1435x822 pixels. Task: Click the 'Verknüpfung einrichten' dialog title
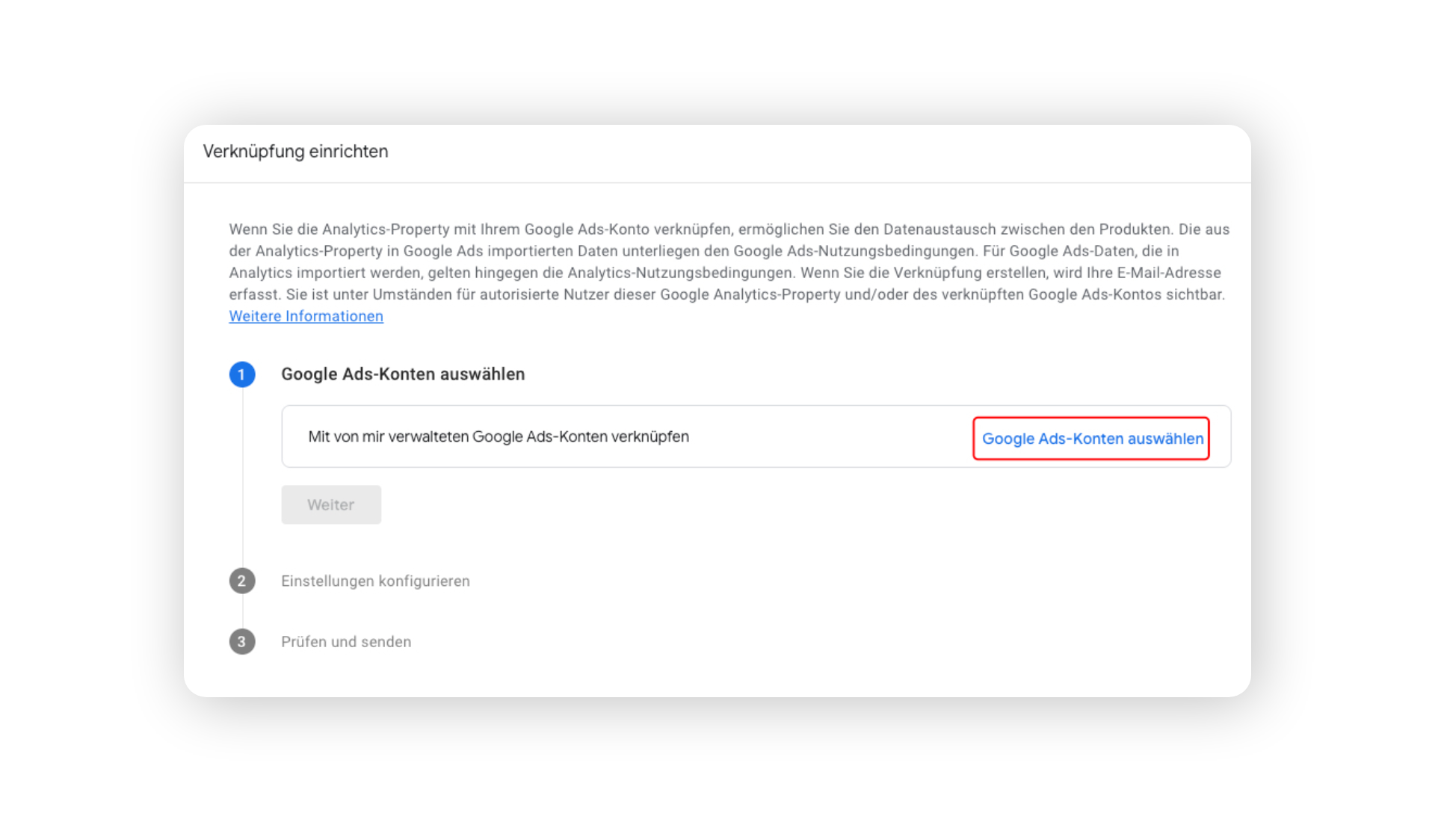[x=295, y=152]
